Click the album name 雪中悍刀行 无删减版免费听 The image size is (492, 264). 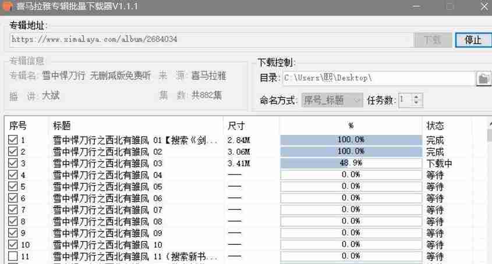point(96,76)
